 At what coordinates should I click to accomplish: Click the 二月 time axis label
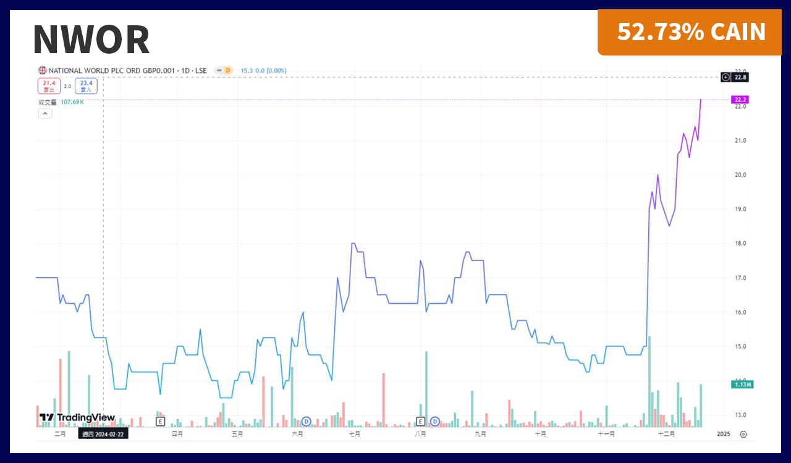pyautogui.click(x=60, y=434)
